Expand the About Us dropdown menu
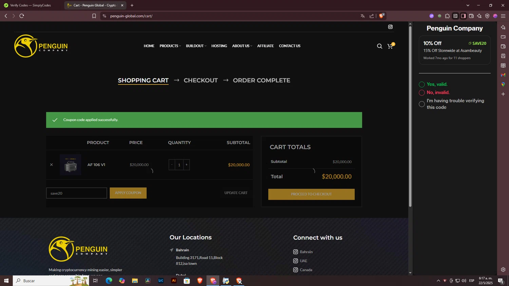The image size is (509, 286). pyautogui.click(x=242, y=46)
